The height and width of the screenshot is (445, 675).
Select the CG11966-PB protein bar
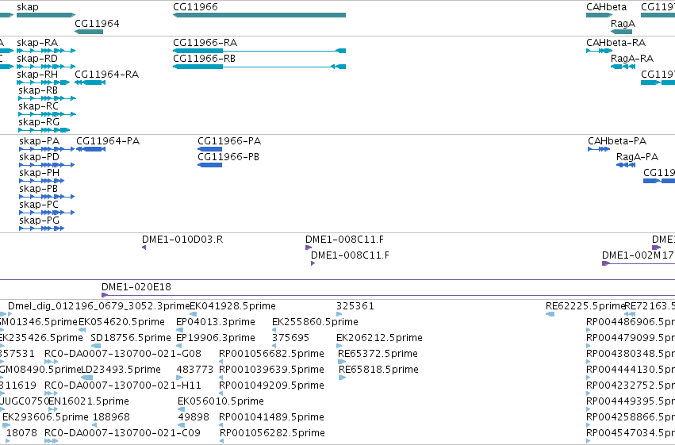[x=209, y=165]
